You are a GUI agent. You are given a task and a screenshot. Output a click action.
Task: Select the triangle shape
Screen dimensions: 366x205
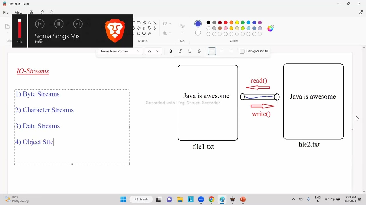(149, 23)
